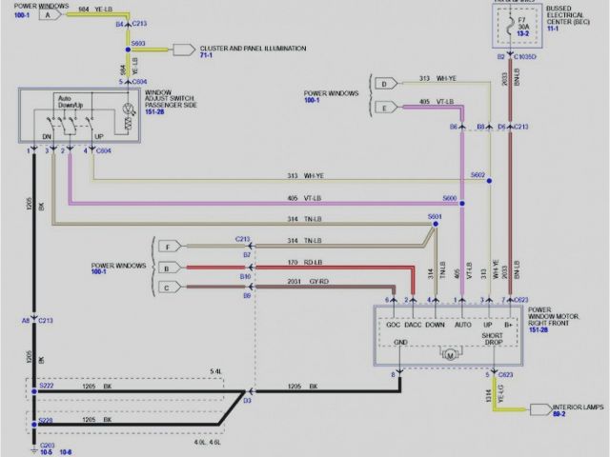Image resolution: width=610 pixels, height=457 pixels.
Task: Click the motor symbol marked M
Action: pyautogui.click(x=449, y=356)
